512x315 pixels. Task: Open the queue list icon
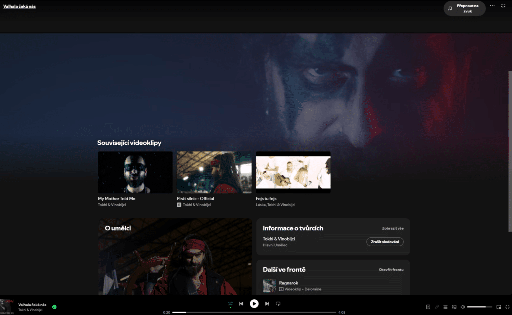[445, 307]
